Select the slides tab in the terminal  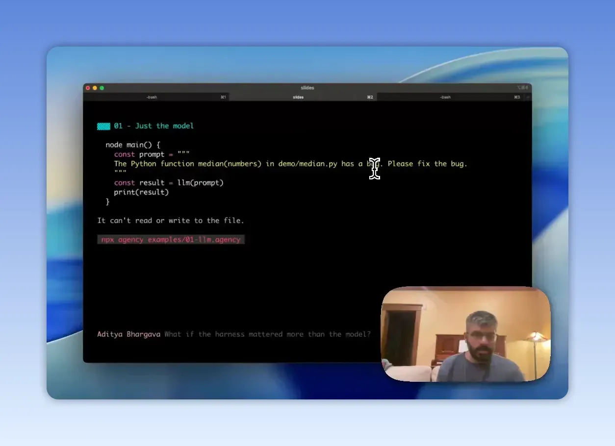click(x=303, y=97)
